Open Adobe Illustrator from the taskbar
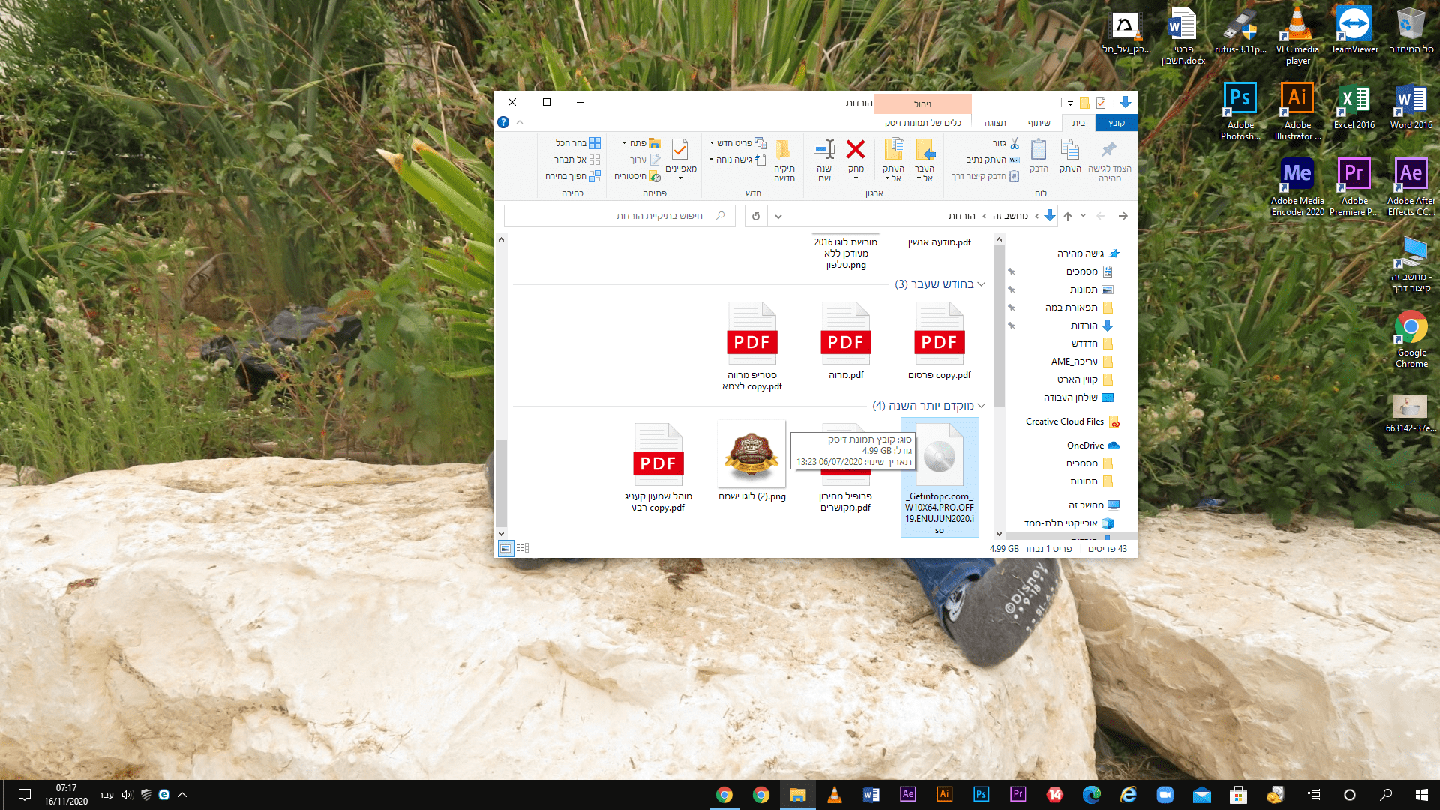This screenshot has width=1440, height=810. click(x=944, y=794)
